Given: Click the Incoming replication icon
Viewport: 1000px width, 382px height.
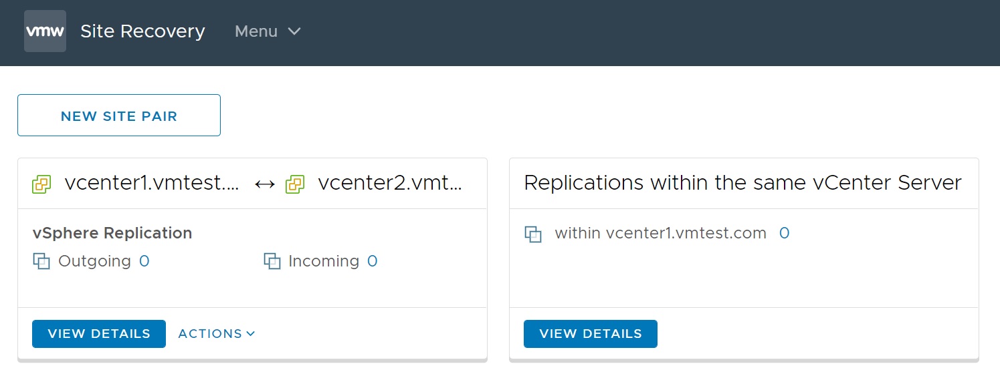Looking at the screenshot, I should point(272,261).
